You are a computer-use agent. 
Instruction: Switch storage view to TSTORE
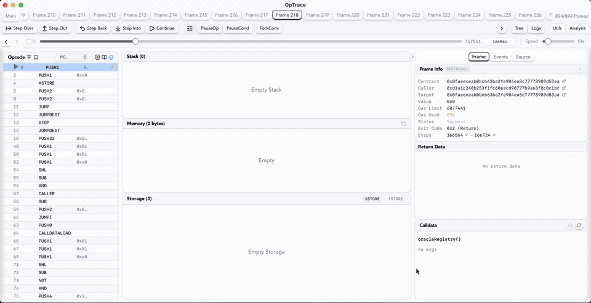click(395, 199)
